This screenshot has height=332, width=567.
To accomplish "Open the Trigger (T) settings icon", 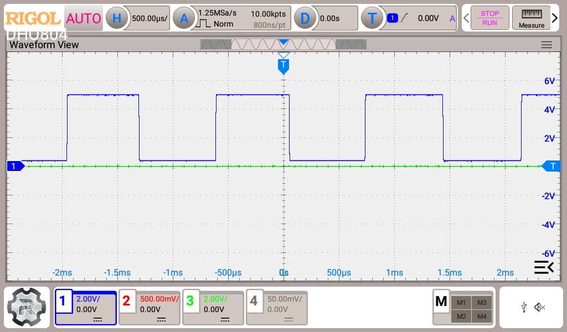I will (x=372, y=18).
